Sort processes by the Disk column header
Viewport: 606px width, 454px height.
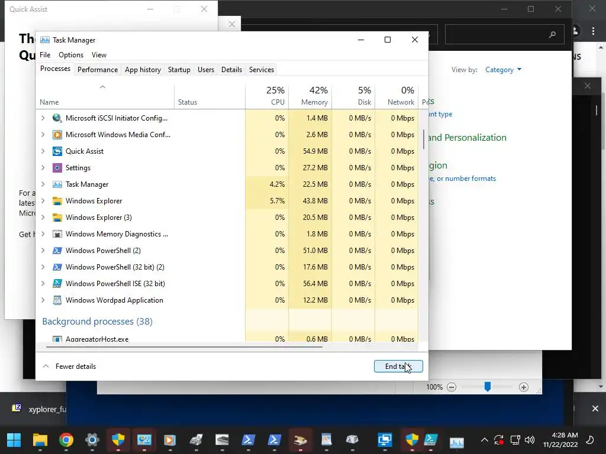[x=354, y=96]
